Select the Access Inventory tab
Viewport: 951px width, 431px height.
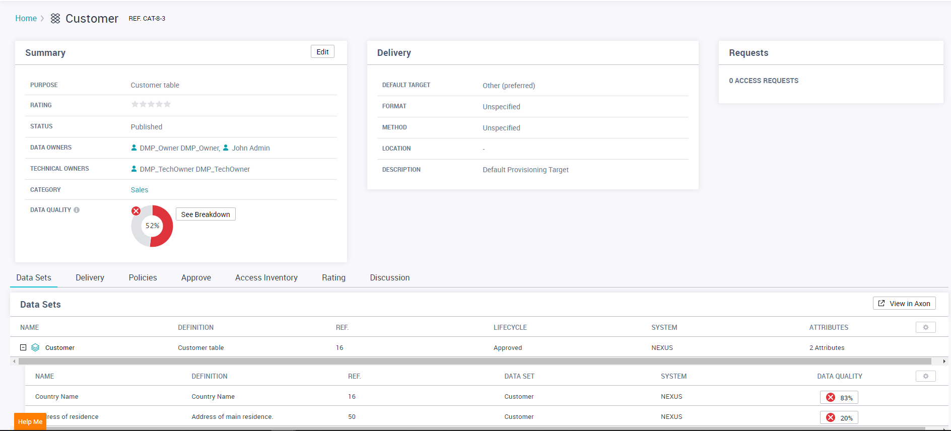266,277
